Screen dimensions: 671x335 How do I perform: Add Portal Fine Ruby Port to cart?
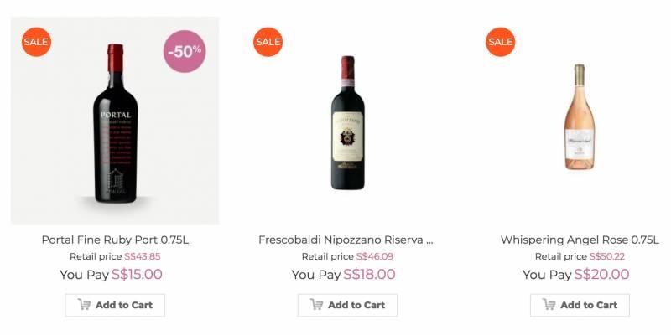point(115,305)
